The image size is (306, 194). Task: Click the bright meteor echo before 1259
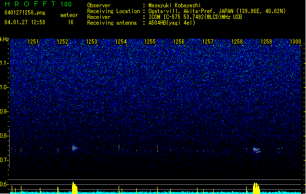pos(256,150)
